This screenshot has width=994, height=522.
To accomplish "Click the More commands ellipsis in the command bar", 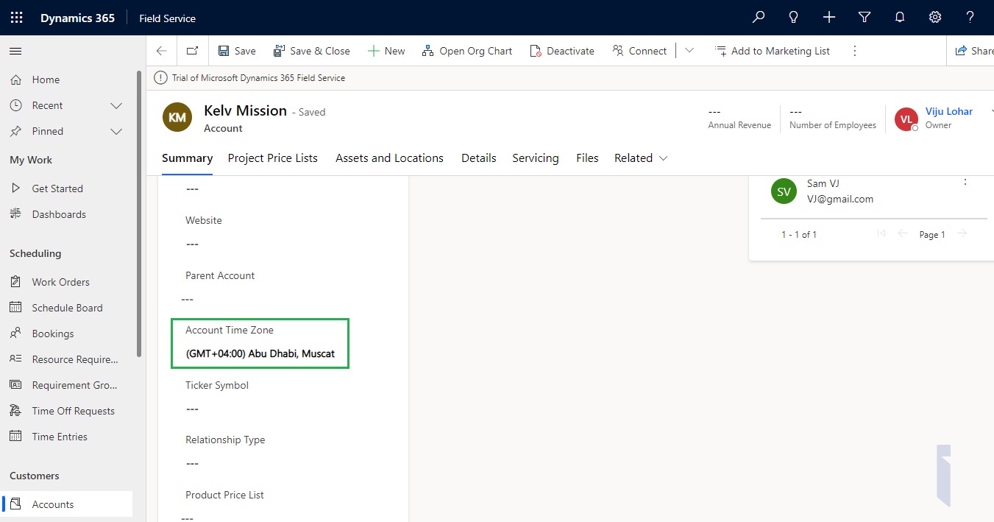I will pyautogui.click(x=854, y=50).
